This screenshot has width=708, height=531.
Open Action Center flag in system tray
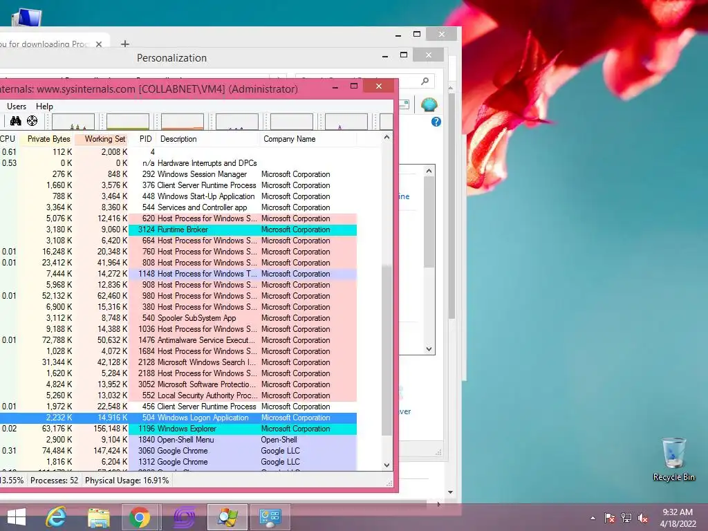(610, 518)
